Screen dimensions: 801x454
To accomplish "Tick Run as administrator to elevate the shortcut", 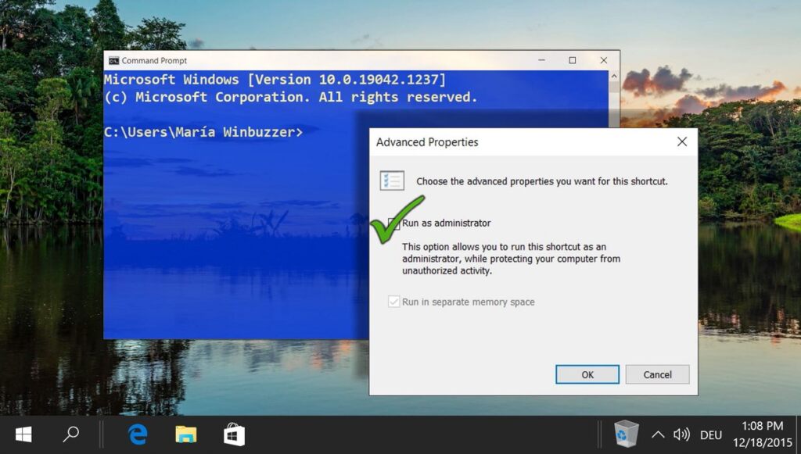I will tap(395, 223).
